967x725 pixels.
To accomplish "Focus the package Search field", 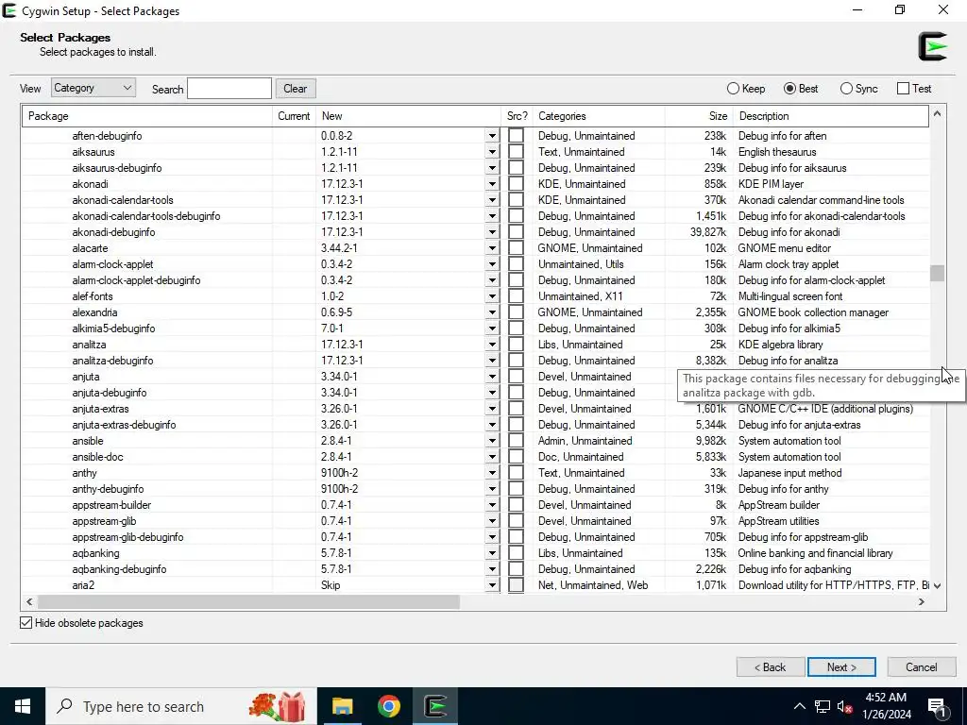I will (x=229, y=88).
